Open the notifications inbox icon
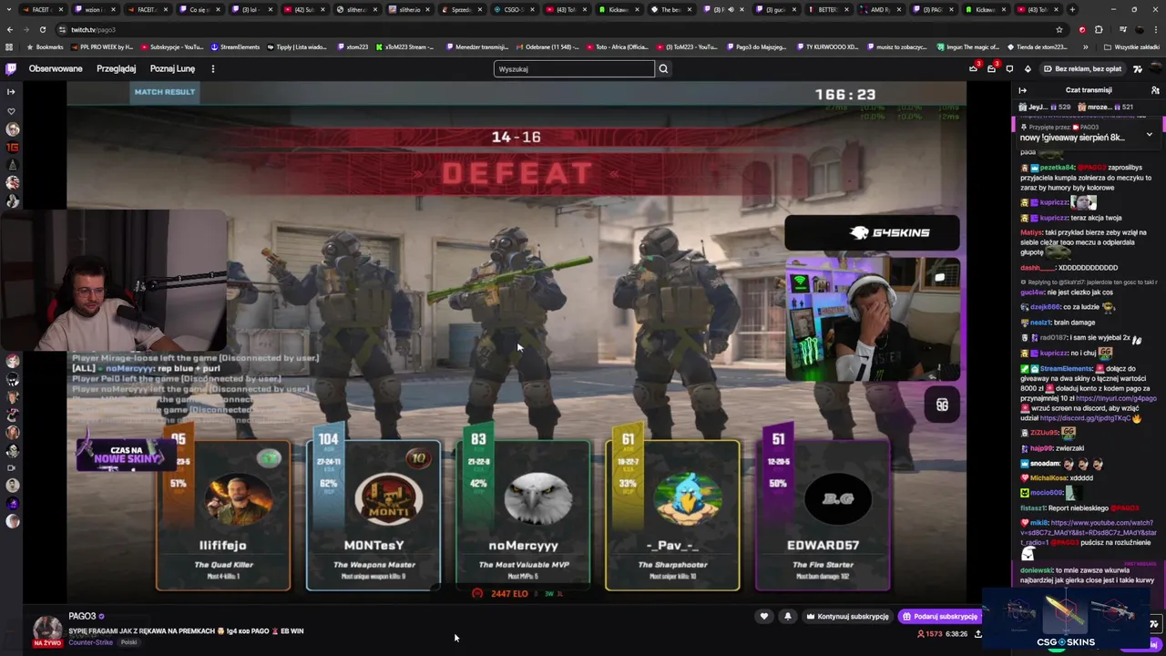Screen dimensions: 1166x656 pos(992,69)
